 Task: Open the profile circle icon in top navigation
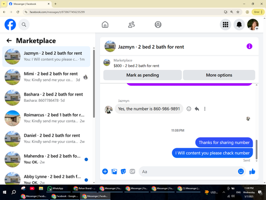(x=158, y=25)
